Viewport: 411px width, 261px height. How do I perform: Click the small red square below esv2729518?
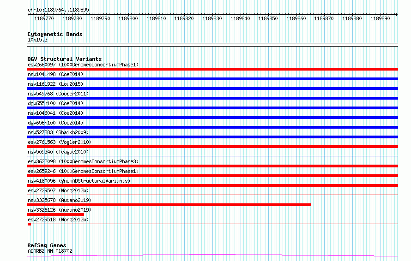click(29, 224)
